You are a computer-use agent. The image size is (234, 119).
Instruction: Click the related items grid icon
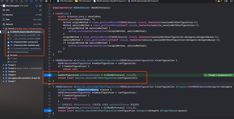point(46,1)
